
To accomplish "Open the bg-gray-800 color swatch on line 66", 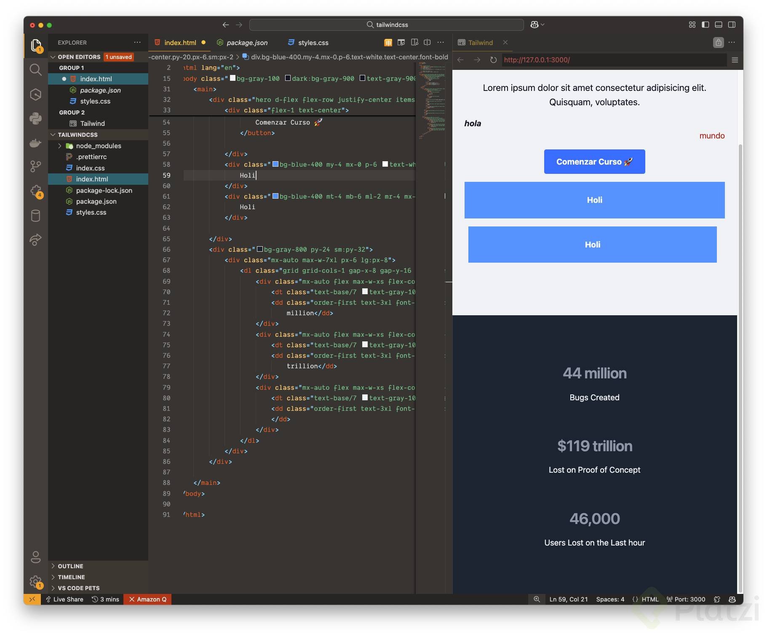I will 260,249.
